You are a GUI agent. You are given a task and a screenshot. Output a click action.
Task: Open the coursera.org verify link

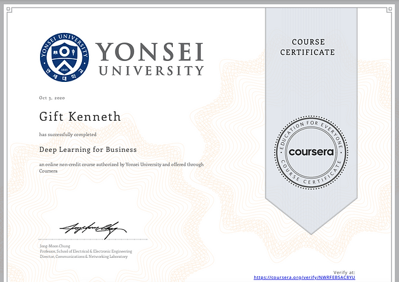tap(304, 278)
